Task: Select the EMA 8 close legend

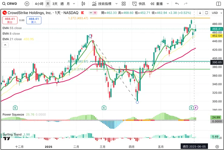Action: click(x=11, y=34)
